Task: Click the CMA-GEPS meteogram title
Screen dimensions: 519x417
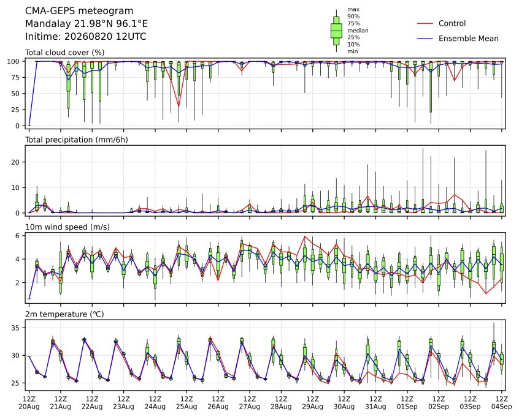Action: [79, 11]
